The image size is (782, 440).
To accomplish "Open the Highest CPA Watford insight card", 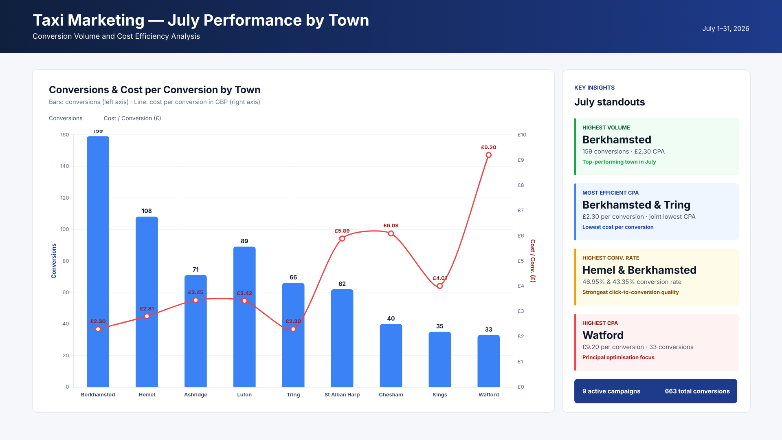I will point(656,342).
